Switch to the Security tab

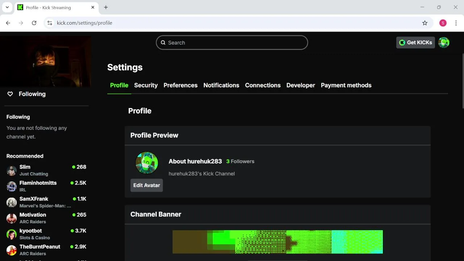(x=146, y=85)
